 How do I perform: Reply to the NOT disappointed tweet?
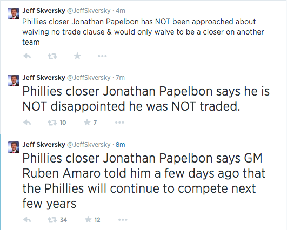(27, 123)
